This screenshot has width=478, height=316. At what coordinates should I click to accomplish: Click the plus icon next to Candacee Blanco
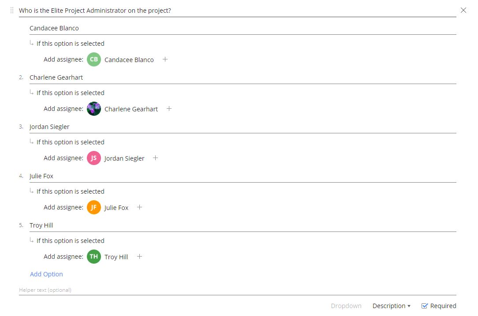[165, 59]
